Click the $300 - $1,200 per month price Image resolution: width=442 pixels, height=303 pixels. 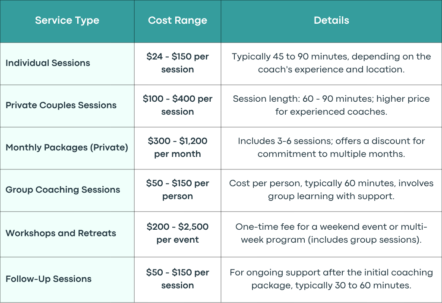[x=177, y=147]
